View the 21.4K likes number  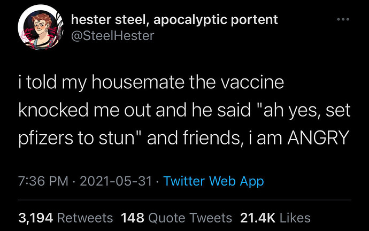[257, 218]
